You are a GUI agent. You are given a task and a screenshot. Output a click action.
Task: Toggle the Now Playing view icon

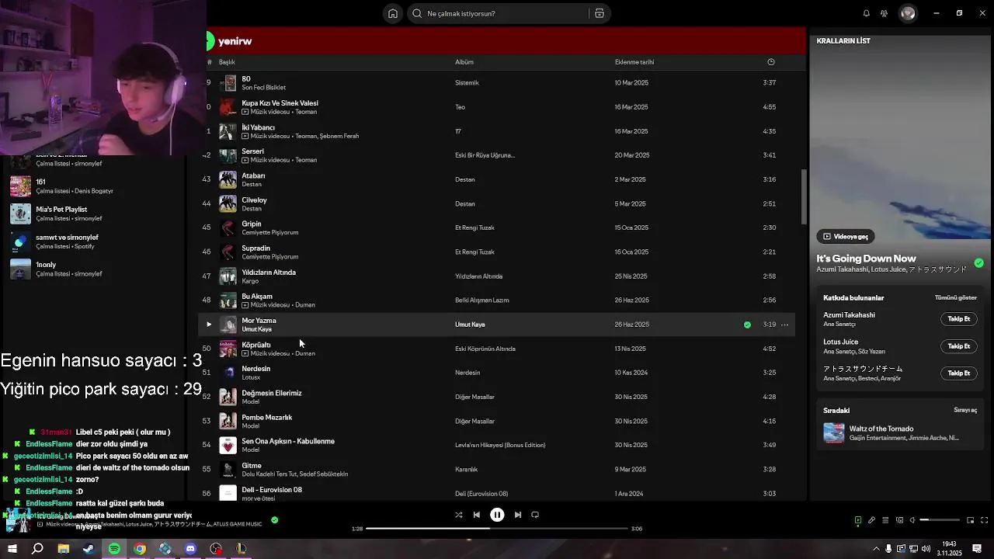pos(858,520)
